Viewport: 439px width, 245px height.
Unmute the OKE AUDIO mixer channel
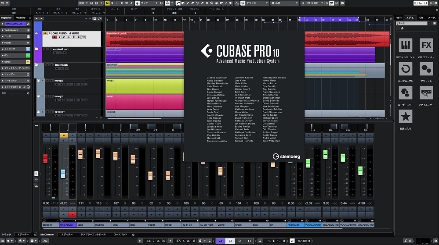64,135
